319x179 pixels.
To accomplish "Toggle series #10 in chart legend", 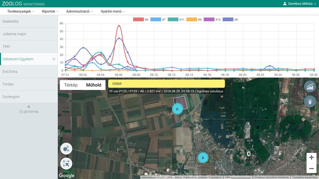I will [x=212, y=20].
